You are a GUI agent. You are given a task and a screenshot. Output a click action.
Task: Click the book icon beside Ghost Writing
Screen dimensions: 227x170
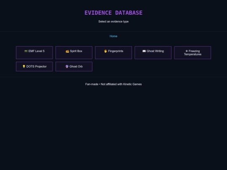pyautogui.click(x=144, y=51)
